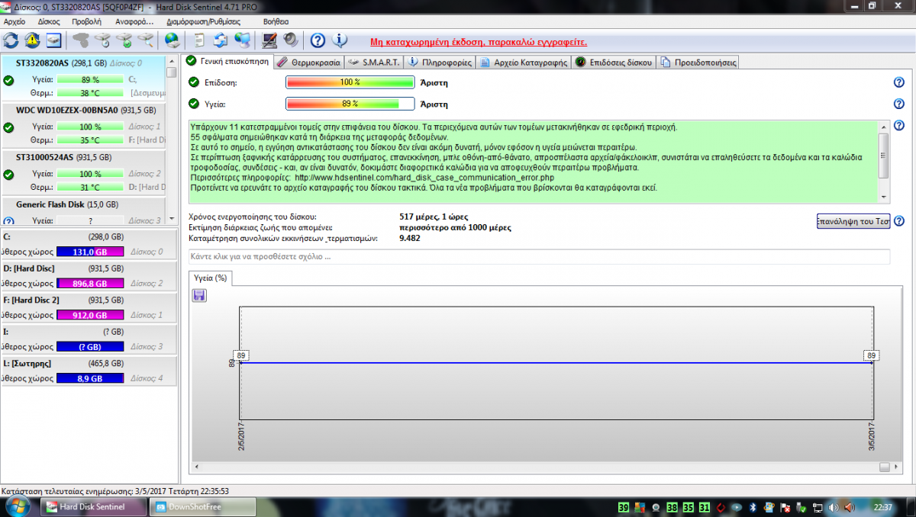The height and width of the screenshot is (517, 916).
Task: Open the Προβολή menu
Action: coord(86,21)
